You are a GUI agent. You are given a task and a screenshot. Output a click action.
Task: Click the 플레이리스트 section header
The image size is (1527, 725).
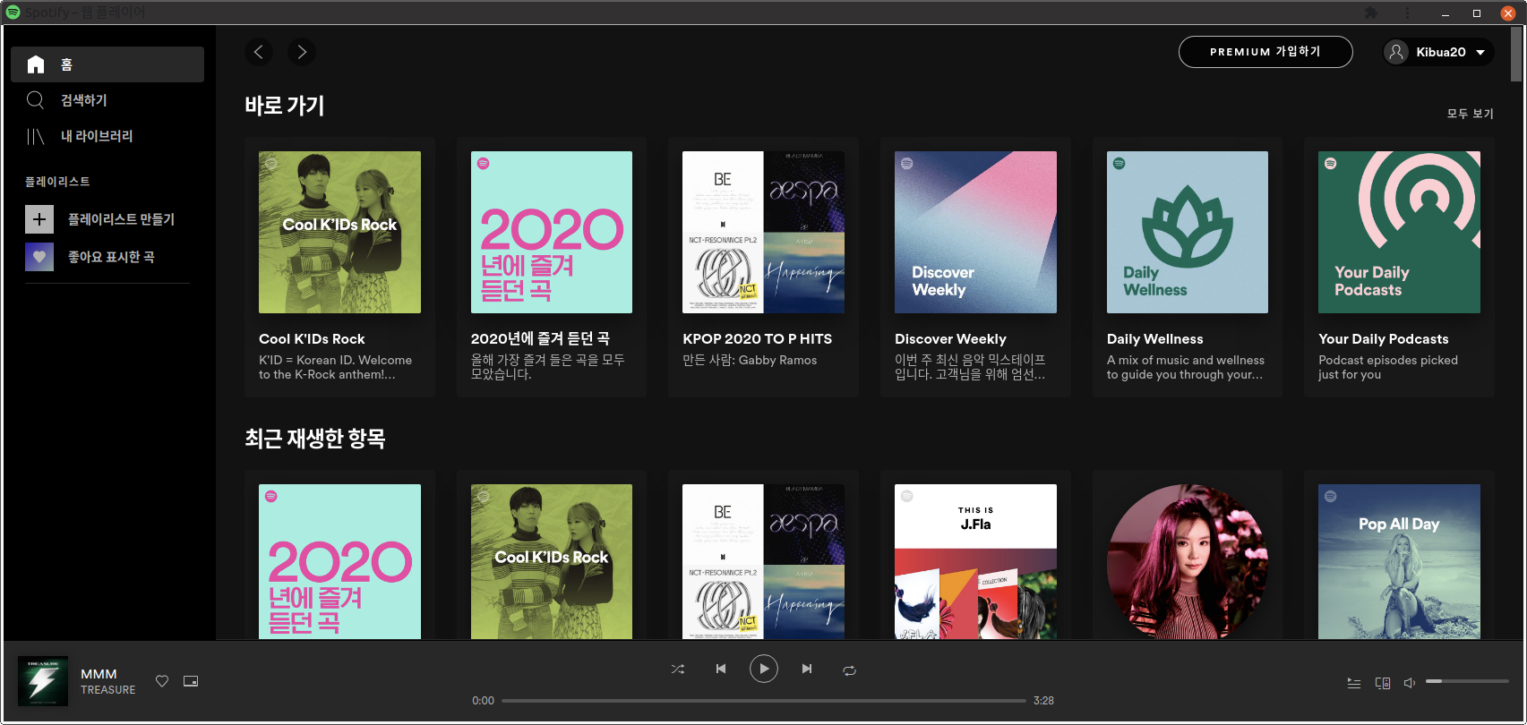tap(57, 182)
